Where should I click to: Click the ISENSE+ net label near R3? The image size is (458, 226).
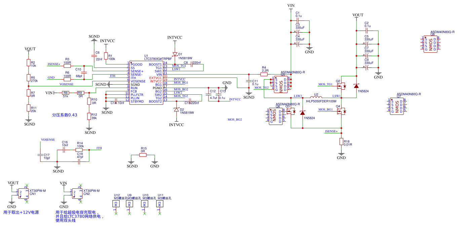pos(54,64)
